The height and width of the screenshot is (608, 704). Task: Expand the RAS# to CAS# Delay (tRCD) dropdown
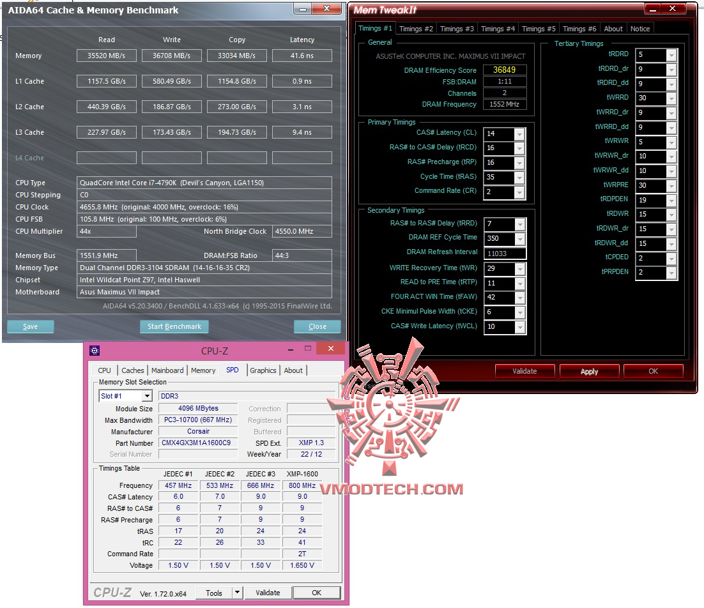[519, 148]
